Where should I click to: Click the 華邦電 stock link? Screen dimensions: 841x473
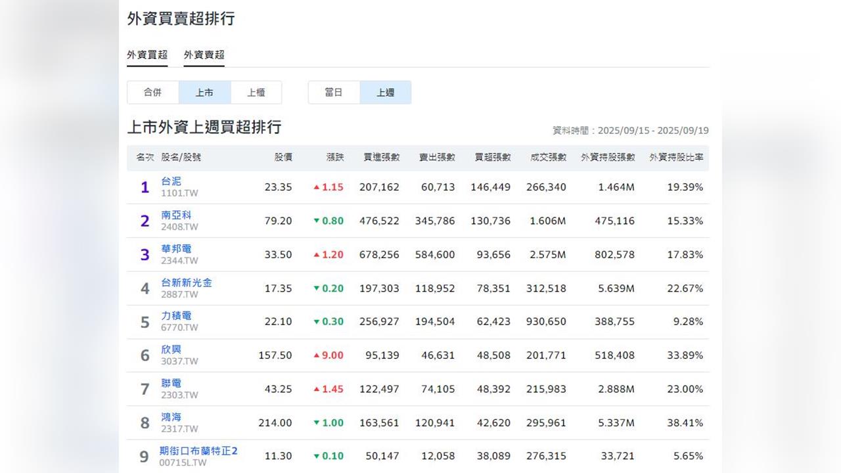pyautogui.click(x=176, y=249)
